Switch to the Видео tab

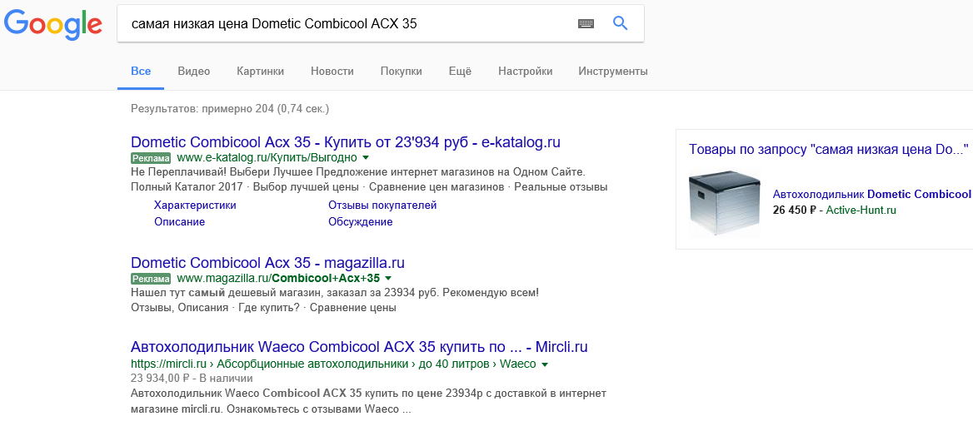click(x=193, y=72)
